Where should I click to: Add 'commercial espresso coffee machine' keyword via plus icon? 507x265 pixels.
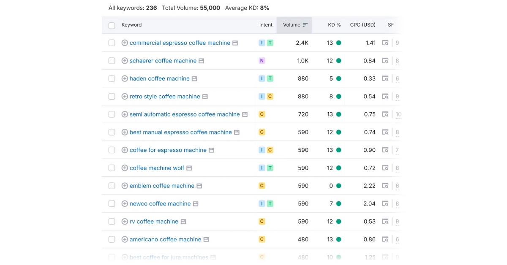[x=125, y=43]
